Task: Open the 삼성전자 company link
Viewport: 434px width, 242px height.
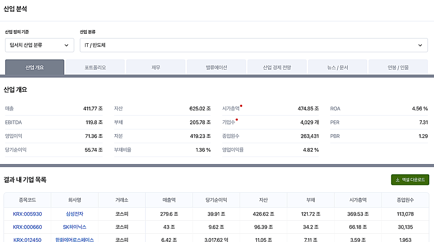Action: pyautogui.click(x=75, y=214)
